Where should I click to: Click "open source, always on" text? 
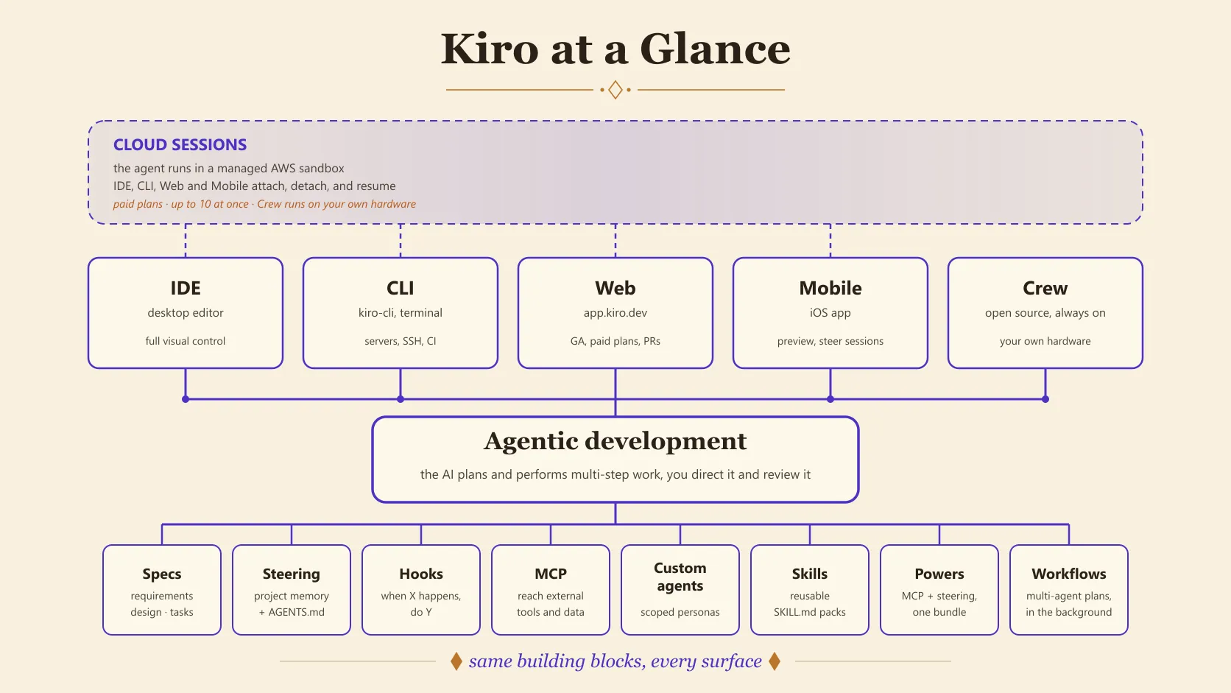1045,312
